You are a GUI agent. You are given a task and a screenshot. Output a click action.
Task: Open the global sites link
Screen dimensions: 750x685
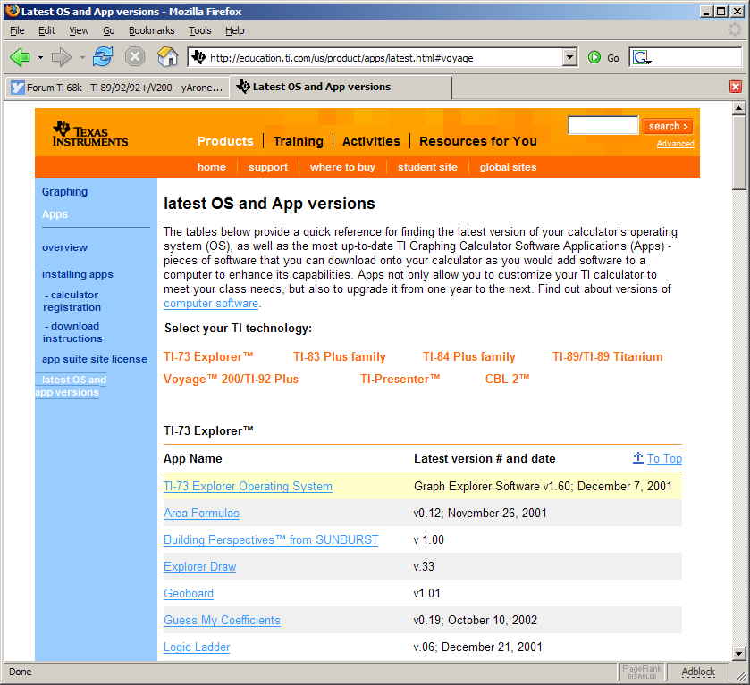coord(508,167)
